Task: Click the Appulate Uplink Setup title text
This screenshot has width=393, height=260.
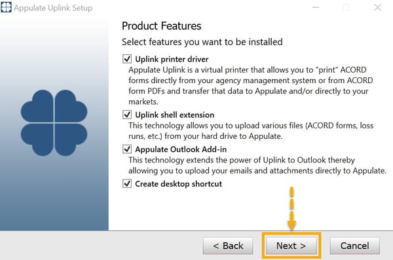Action: (53, 8)
